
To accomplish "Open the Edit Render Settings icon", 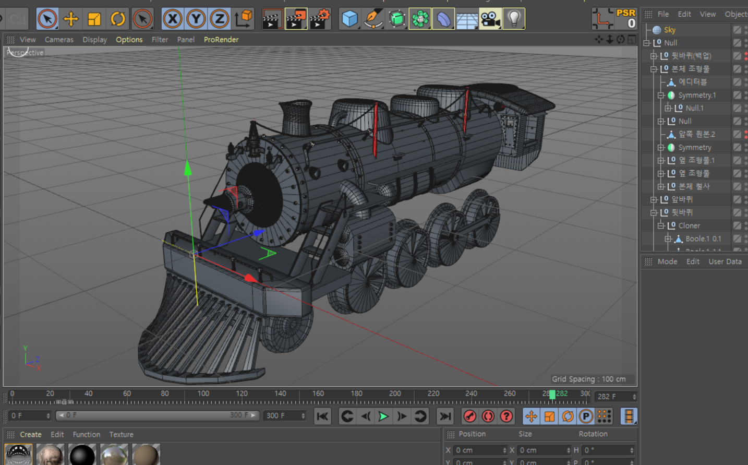I will tap(320, 19).
